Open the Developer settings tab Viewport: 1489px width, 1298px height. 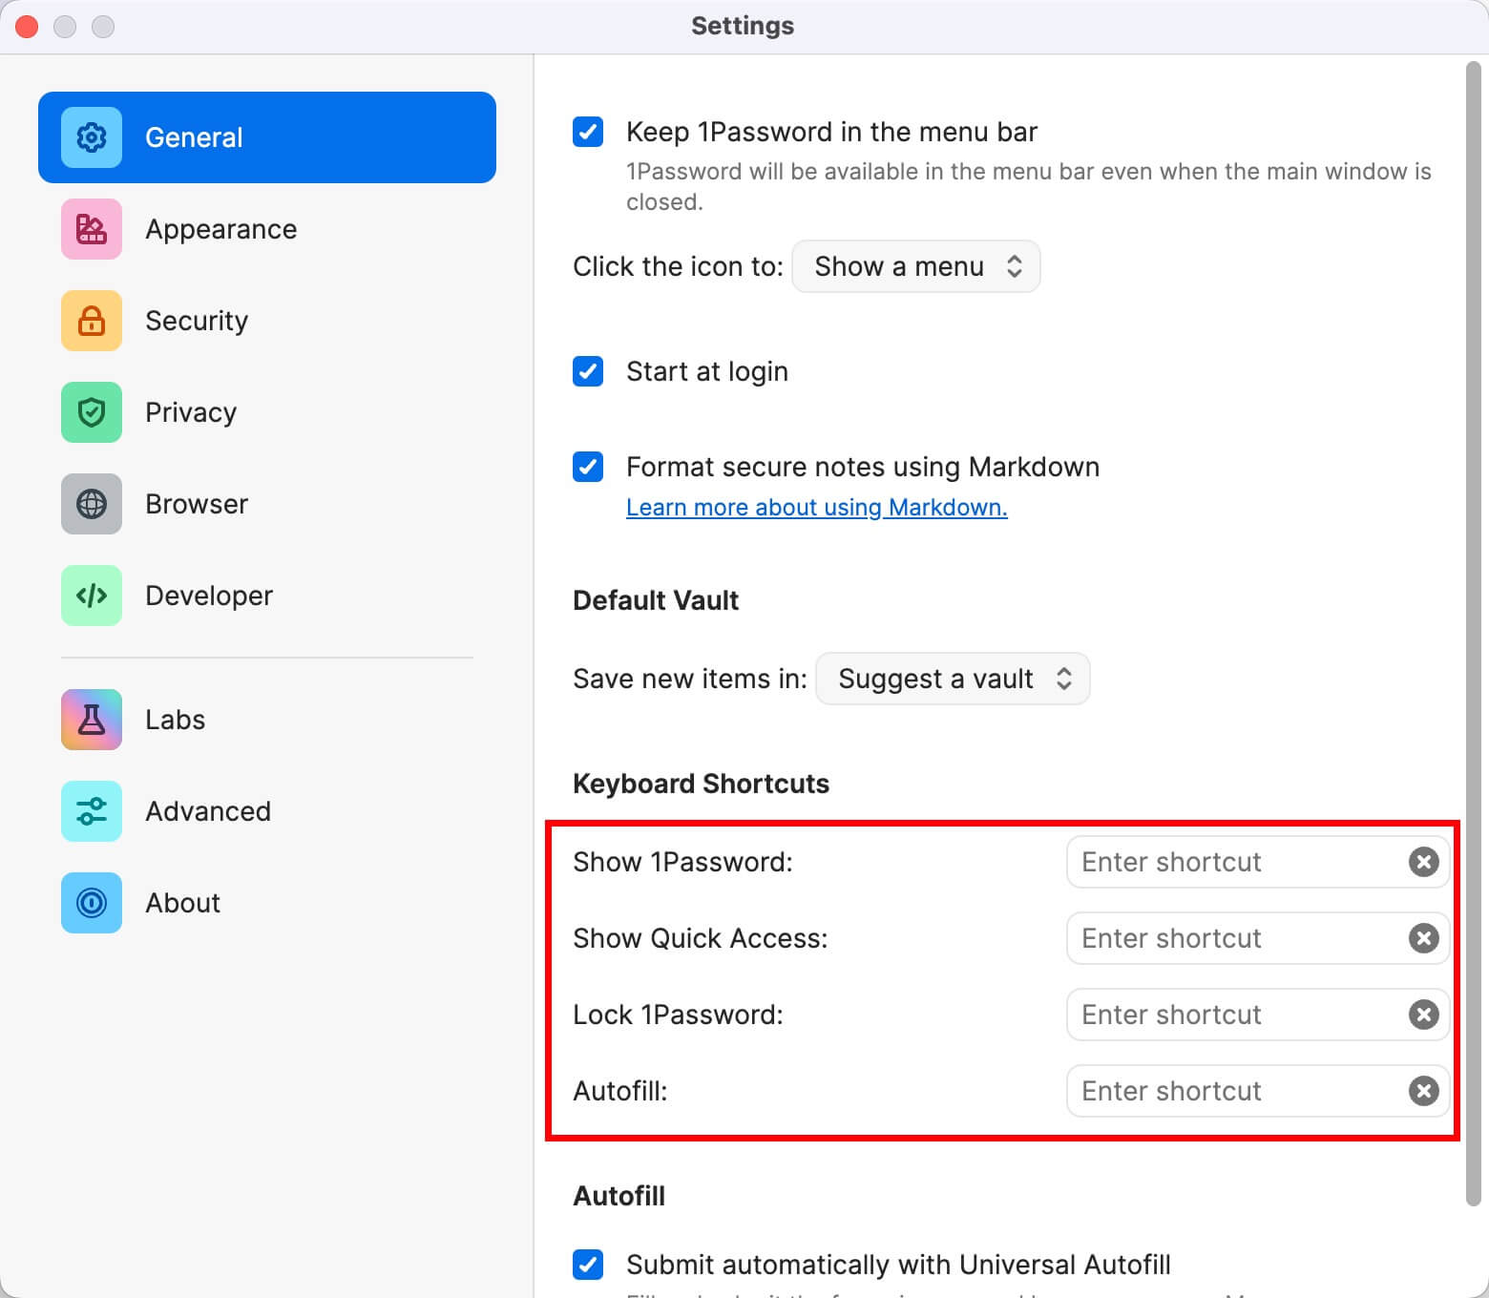[267, 596]
